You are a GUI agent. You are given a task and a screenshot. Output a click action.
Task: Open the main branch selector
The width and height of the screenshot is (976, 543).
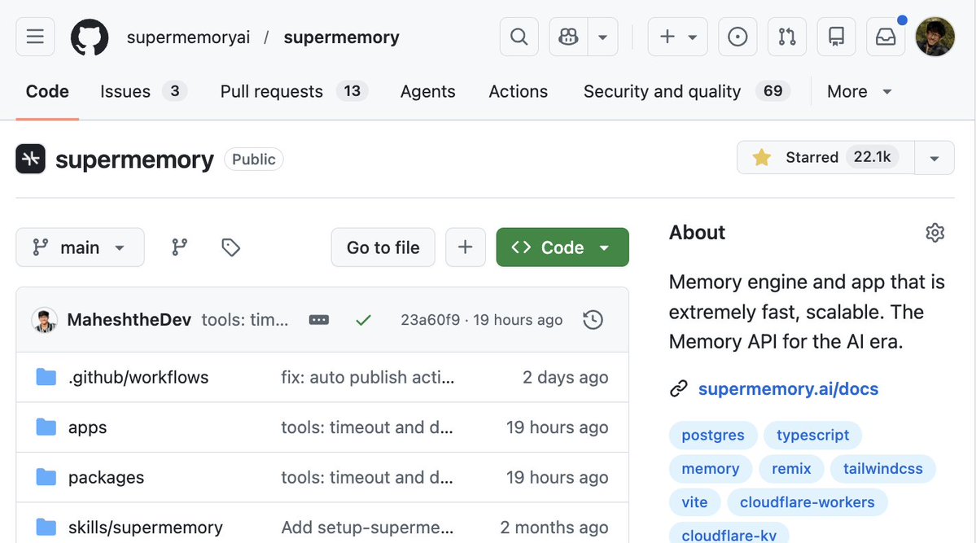[80, 247]
